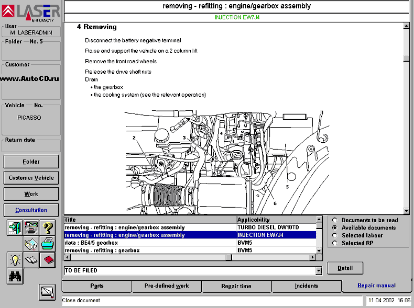This screenshot has height=308, width=414.
Task: Click the open book icon
Action: click(31, 260)
